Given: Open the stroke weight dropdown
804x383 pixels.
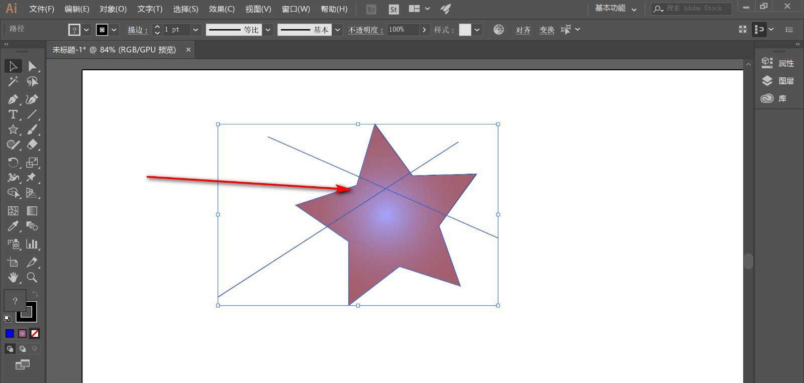Looking at the screenshot, I should pos(195,30).
